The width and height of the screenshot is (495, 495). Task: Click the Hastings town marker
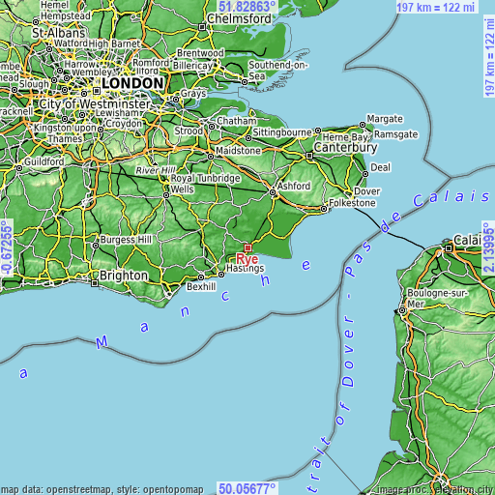click(x=221, y=275)
